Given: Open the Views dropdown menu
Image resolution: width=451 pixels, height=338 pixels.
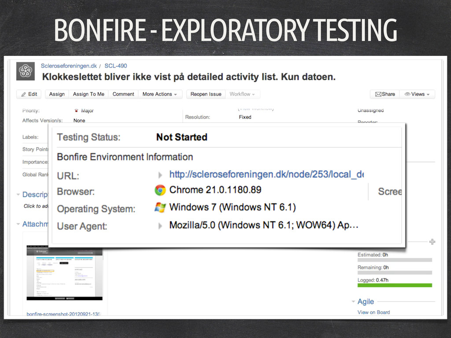Looking at the screenshot, I should 418,94.
